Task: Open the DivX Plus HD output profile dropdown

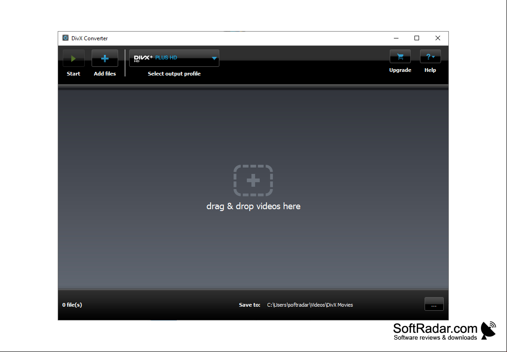Action: (x=174, y=58)
